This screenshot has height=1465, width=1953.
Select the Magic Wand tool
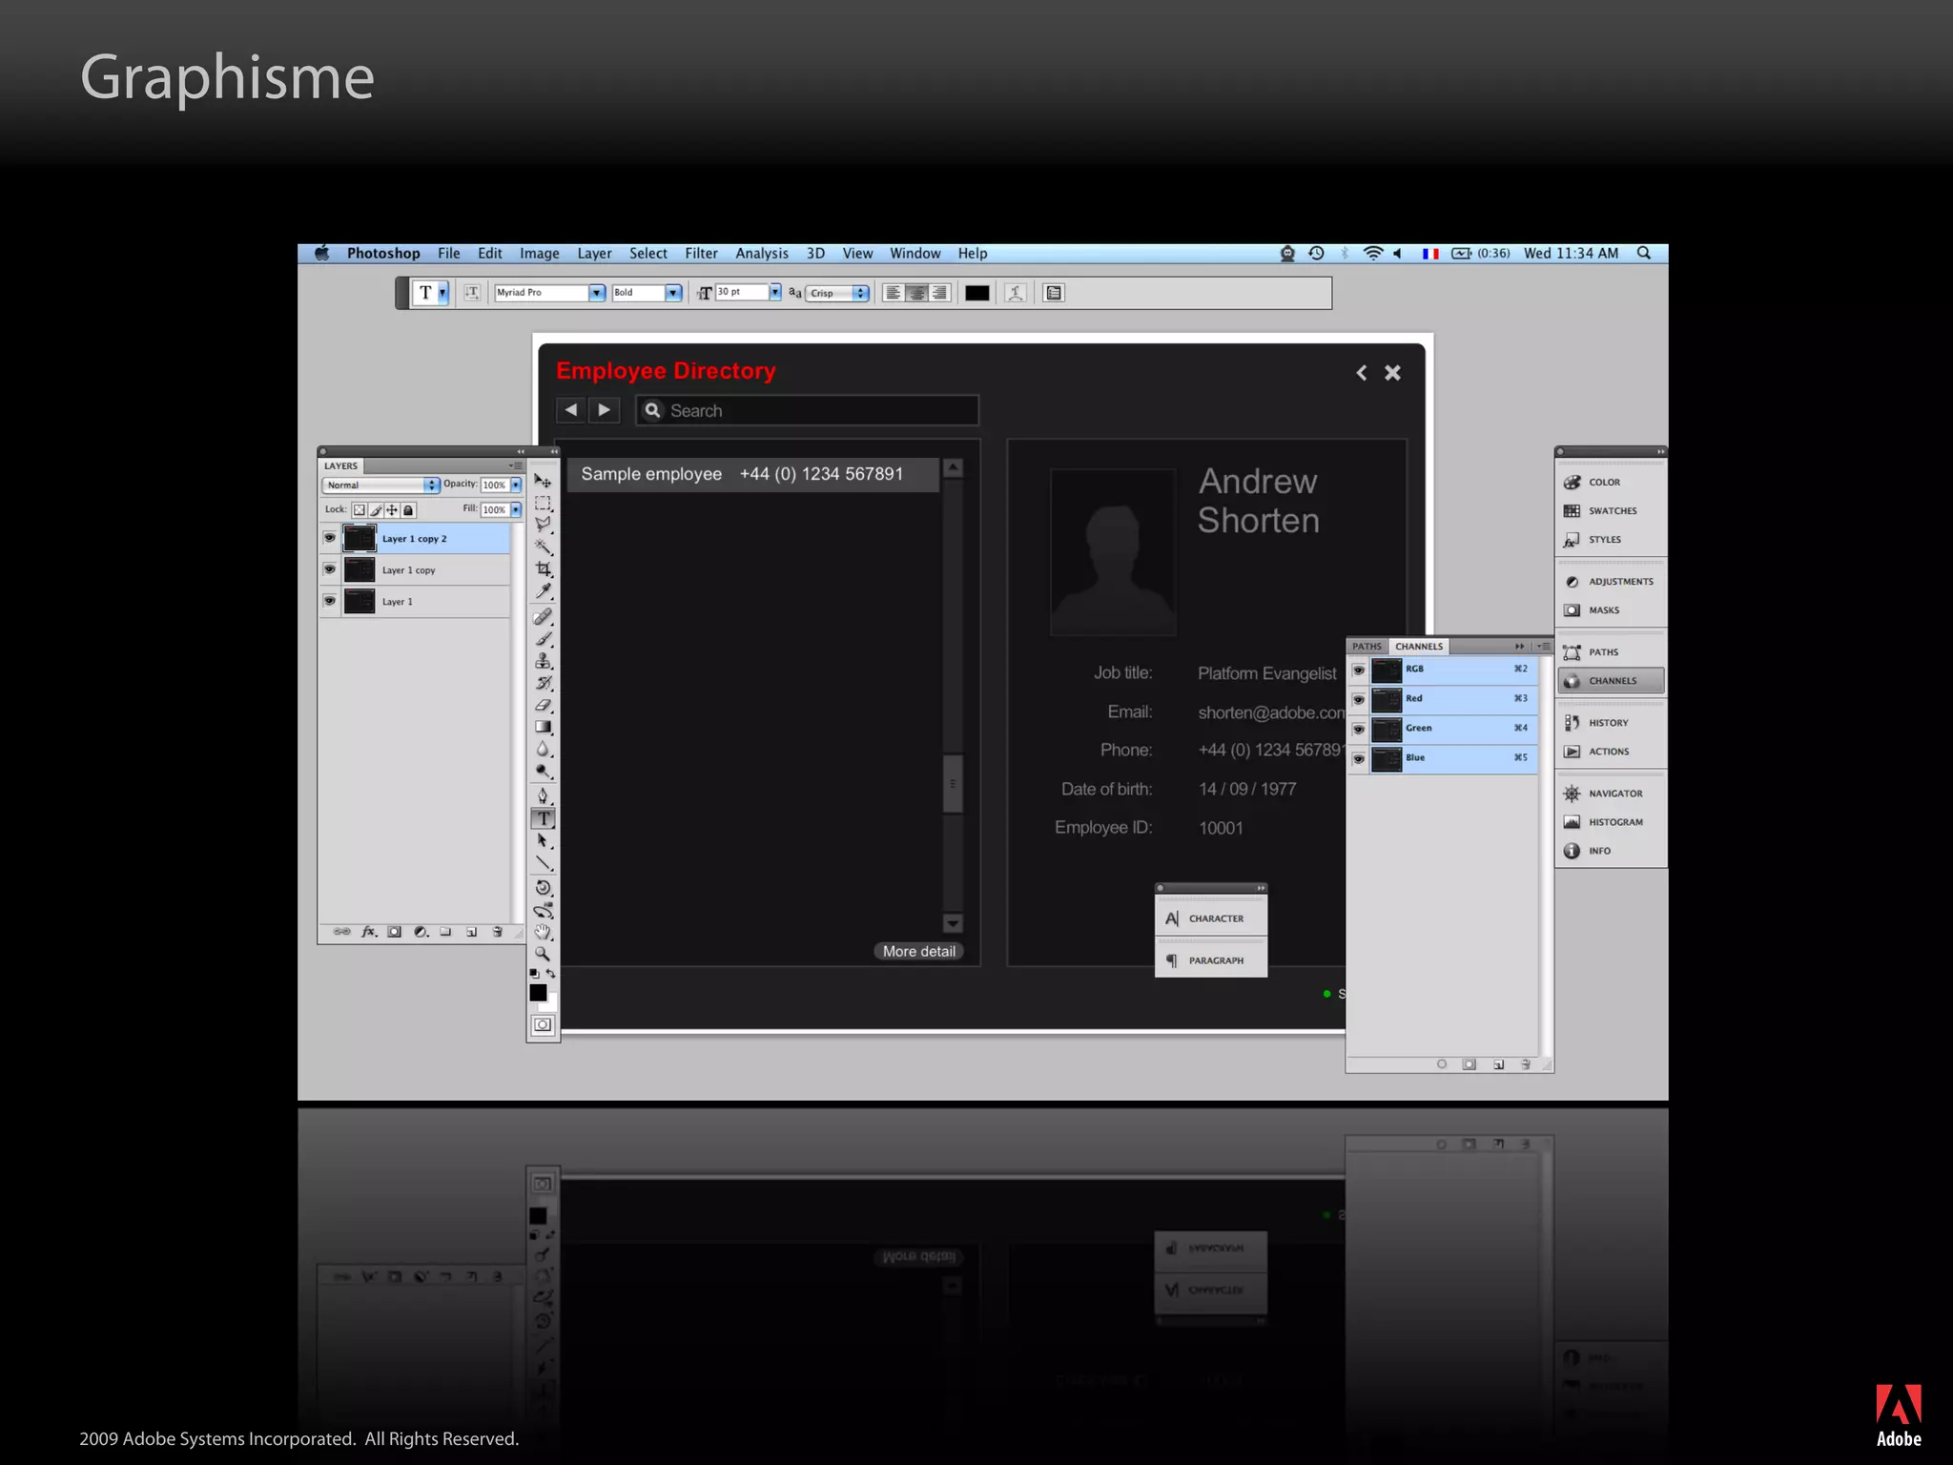pyautogui.click(x=543, y=547)
